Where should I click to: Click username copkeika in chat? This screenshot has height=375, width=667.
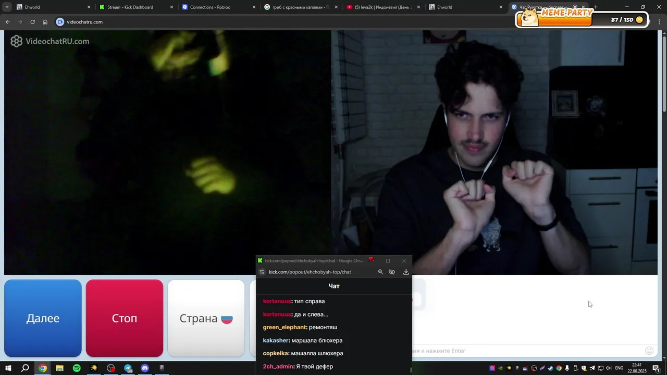coord(276,353)
